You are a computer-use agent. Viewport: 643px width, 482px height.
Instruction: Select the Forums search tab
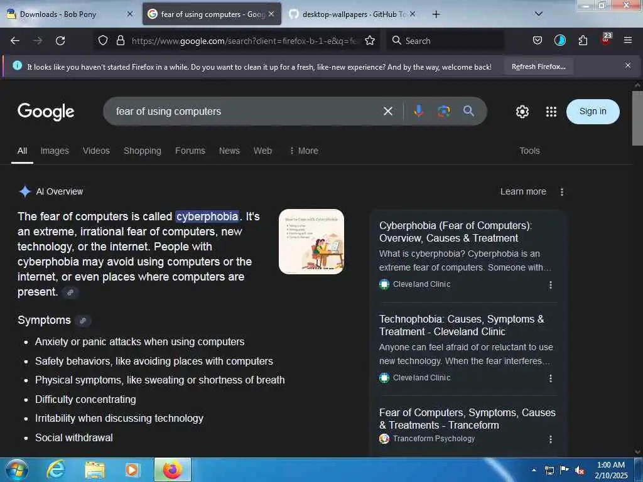190,151
